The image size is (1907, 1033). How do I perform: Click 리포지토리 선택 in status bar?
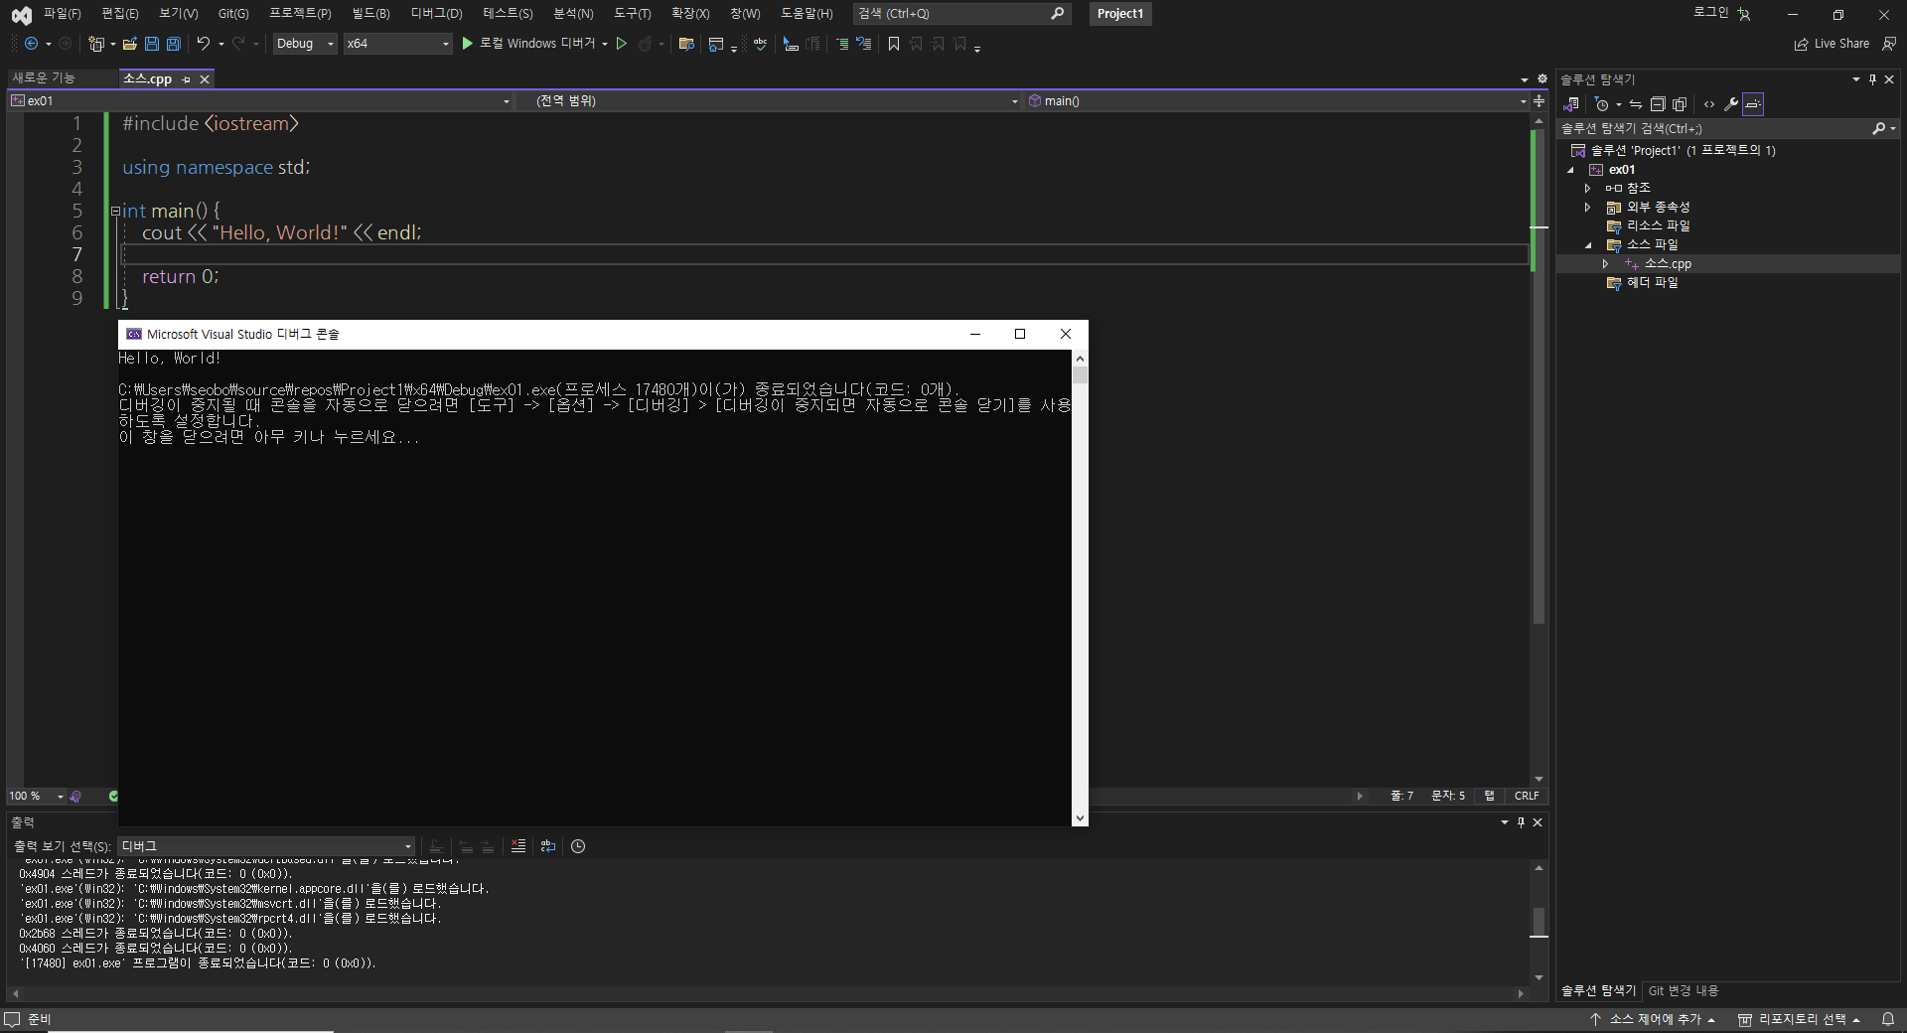pyautogui.click(x=1799, y=1019)
